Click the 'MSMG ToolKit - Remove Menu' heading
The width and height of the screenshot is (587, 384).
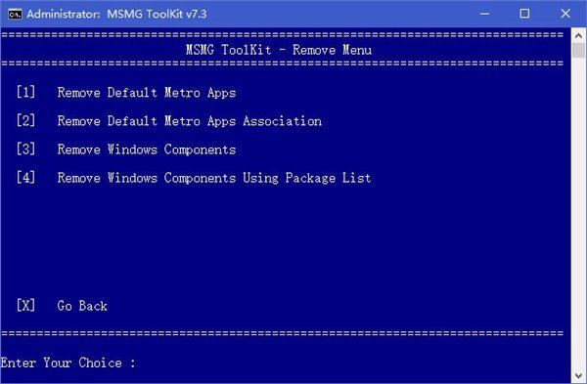point(279,50)
